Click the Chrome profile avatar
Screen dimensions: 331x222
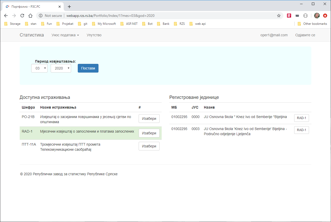pos(317,16)
